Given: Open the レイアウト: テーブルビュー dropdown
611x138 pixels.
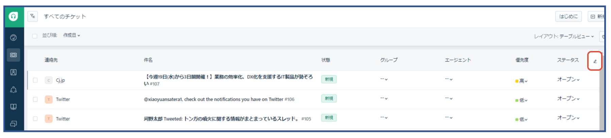Looking at the screenshot, I should [x=564, y=36].
